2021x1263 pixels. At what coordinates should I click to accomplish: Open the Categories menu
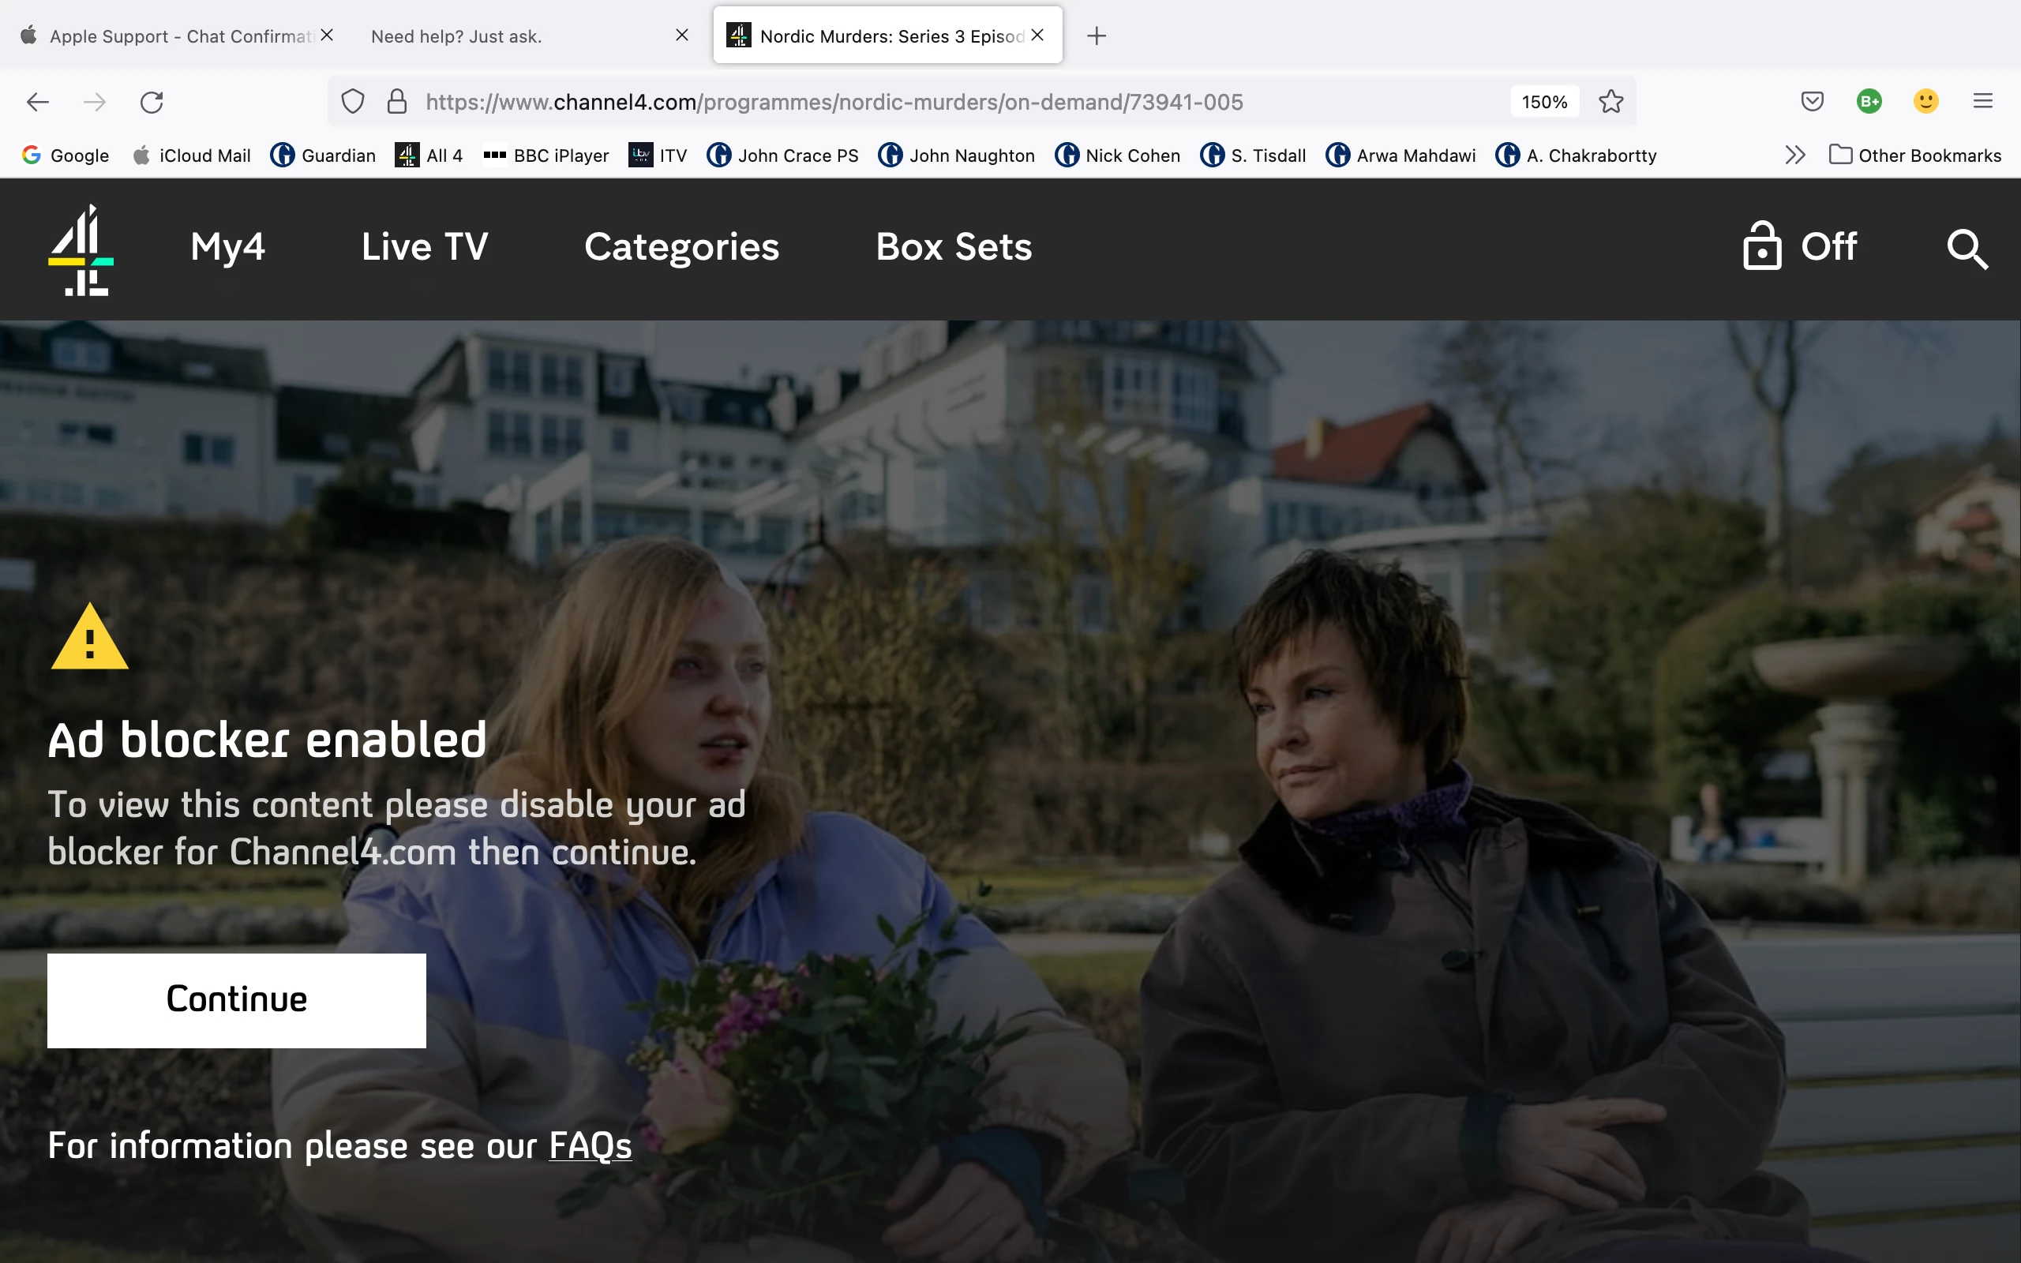point(681,247)
